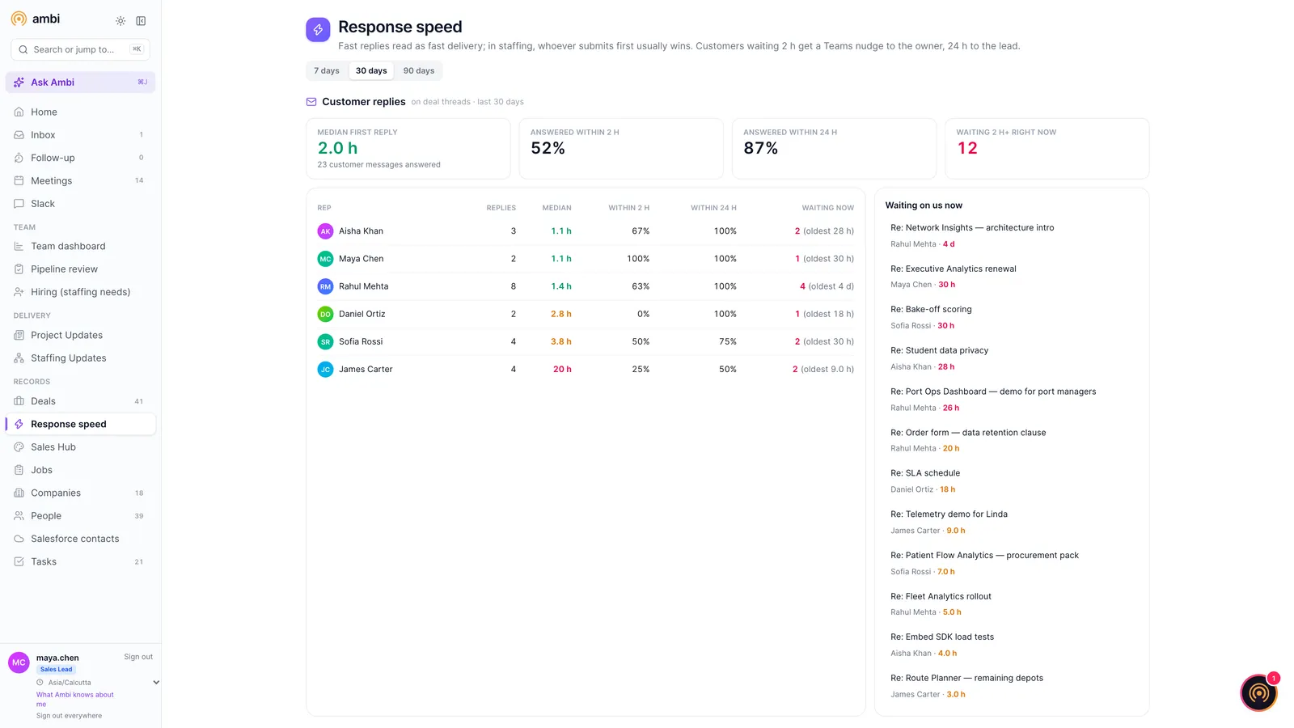
Task: Click the Sofia Rossi rep name
Action: point(361,342)
